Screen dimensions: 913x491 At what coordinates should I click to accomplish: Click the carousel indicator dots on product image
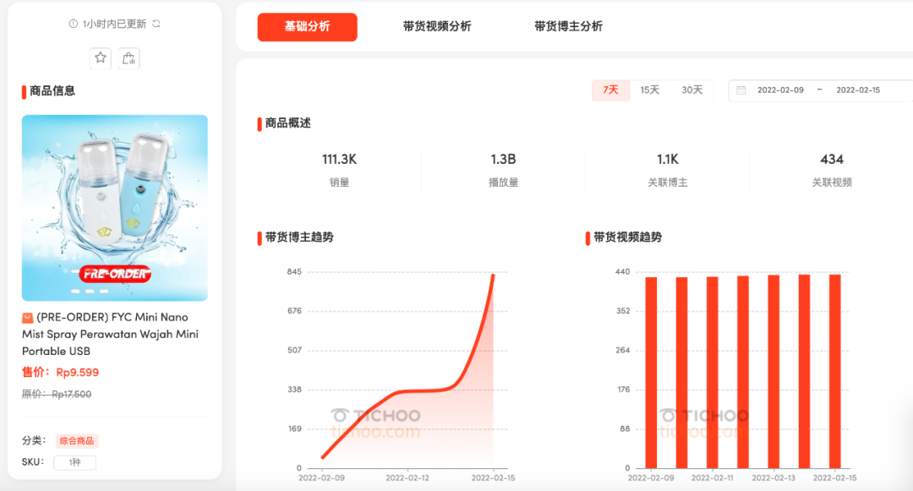(90, 291)
